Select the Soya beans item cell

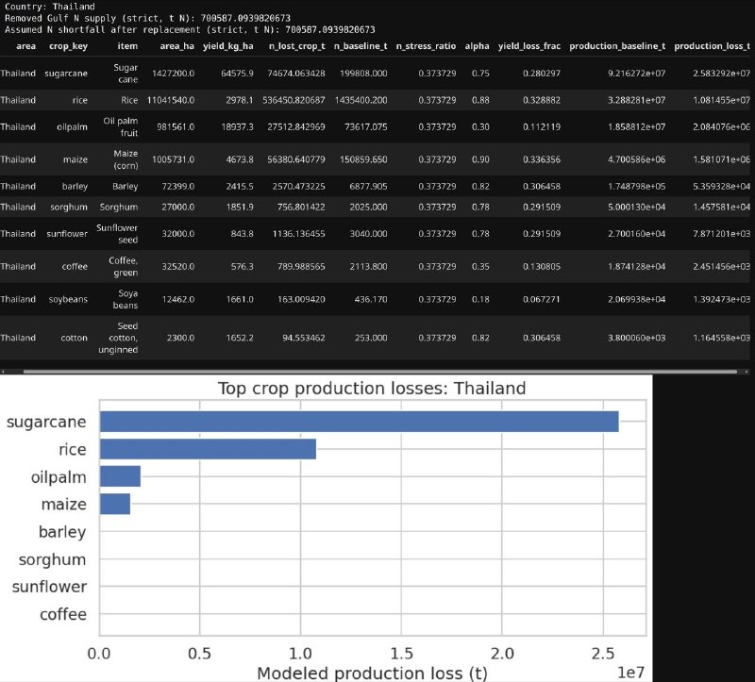tap(126, 299)
